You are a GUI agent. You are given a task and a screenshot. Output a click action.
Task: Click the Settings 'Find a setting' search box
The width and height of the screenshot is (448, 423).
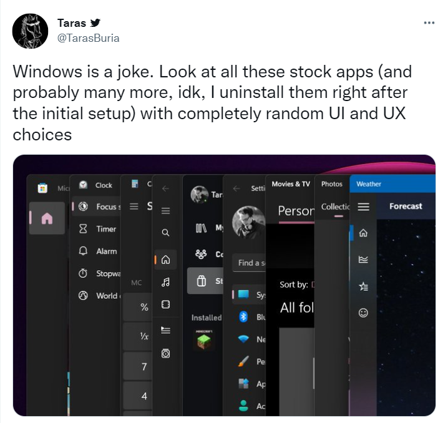click(248, 263)
